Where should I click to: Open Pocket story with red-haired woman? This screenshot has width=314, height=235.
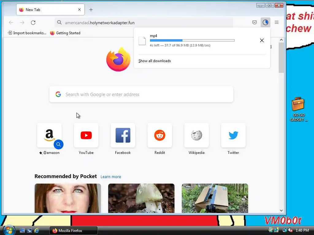tap(68, 198)
